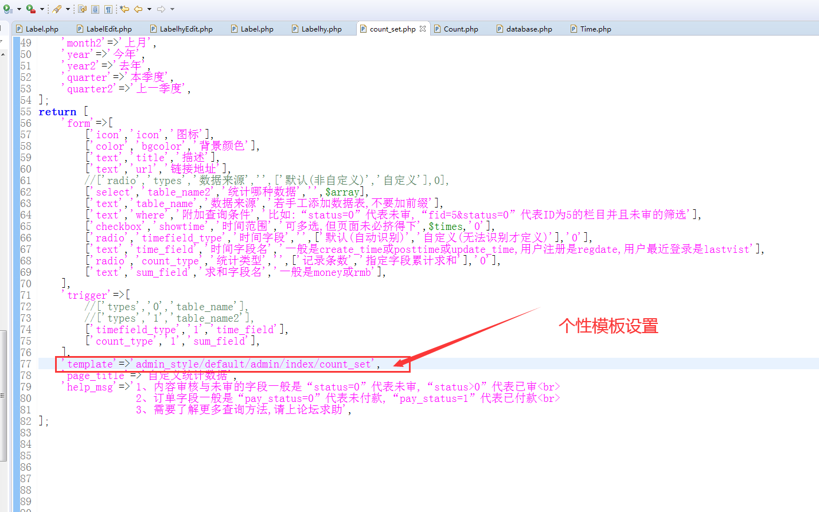Click the template line 77 in editor

coord(229,364)
